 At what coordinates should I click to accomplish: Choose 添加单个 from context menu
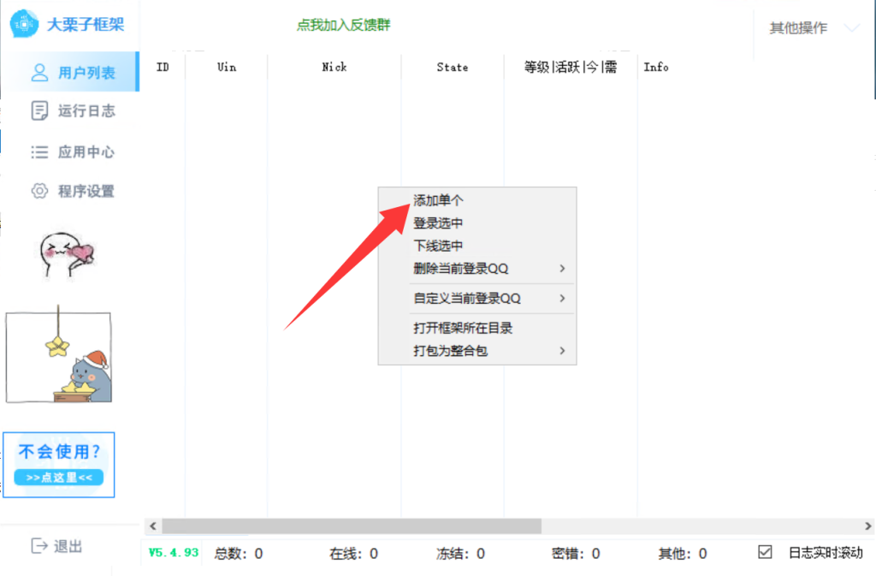pyautogui.click(x=438, y=200)
